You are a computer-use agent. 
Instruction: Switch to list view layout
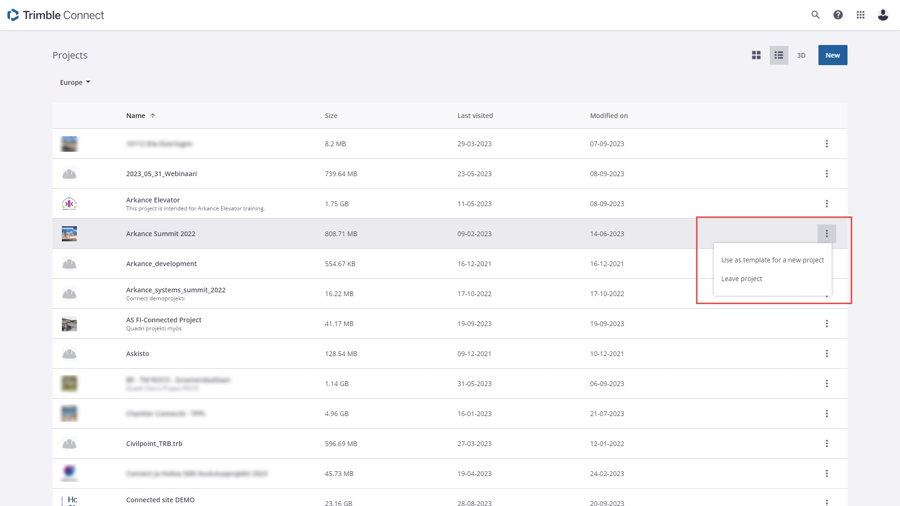(x=779, y=55)
